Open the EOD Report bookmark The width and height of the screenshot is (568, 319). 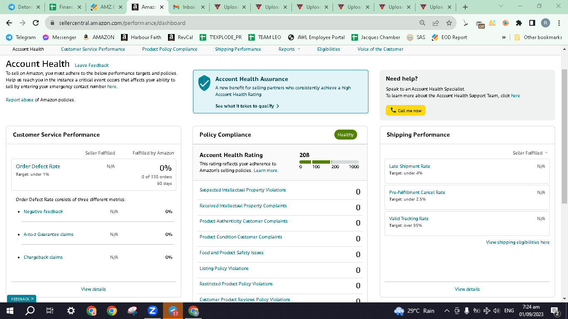point(449,37)
